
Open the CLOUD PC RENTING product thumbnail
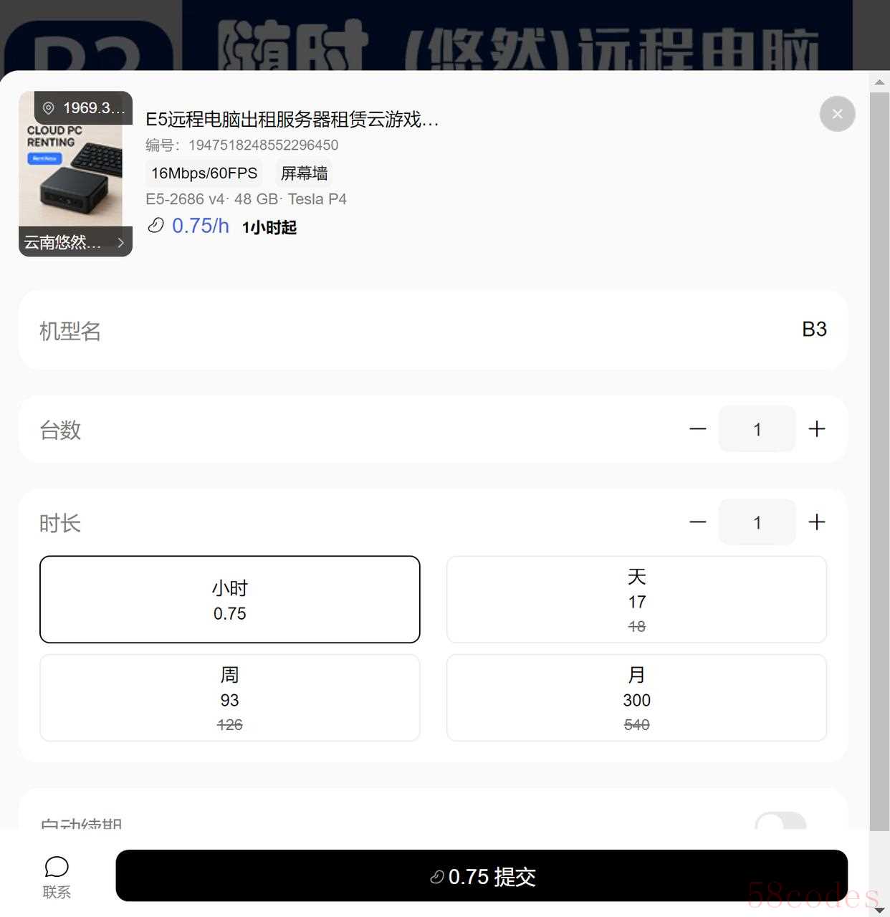pyautogui.click(x=75, y=174)
